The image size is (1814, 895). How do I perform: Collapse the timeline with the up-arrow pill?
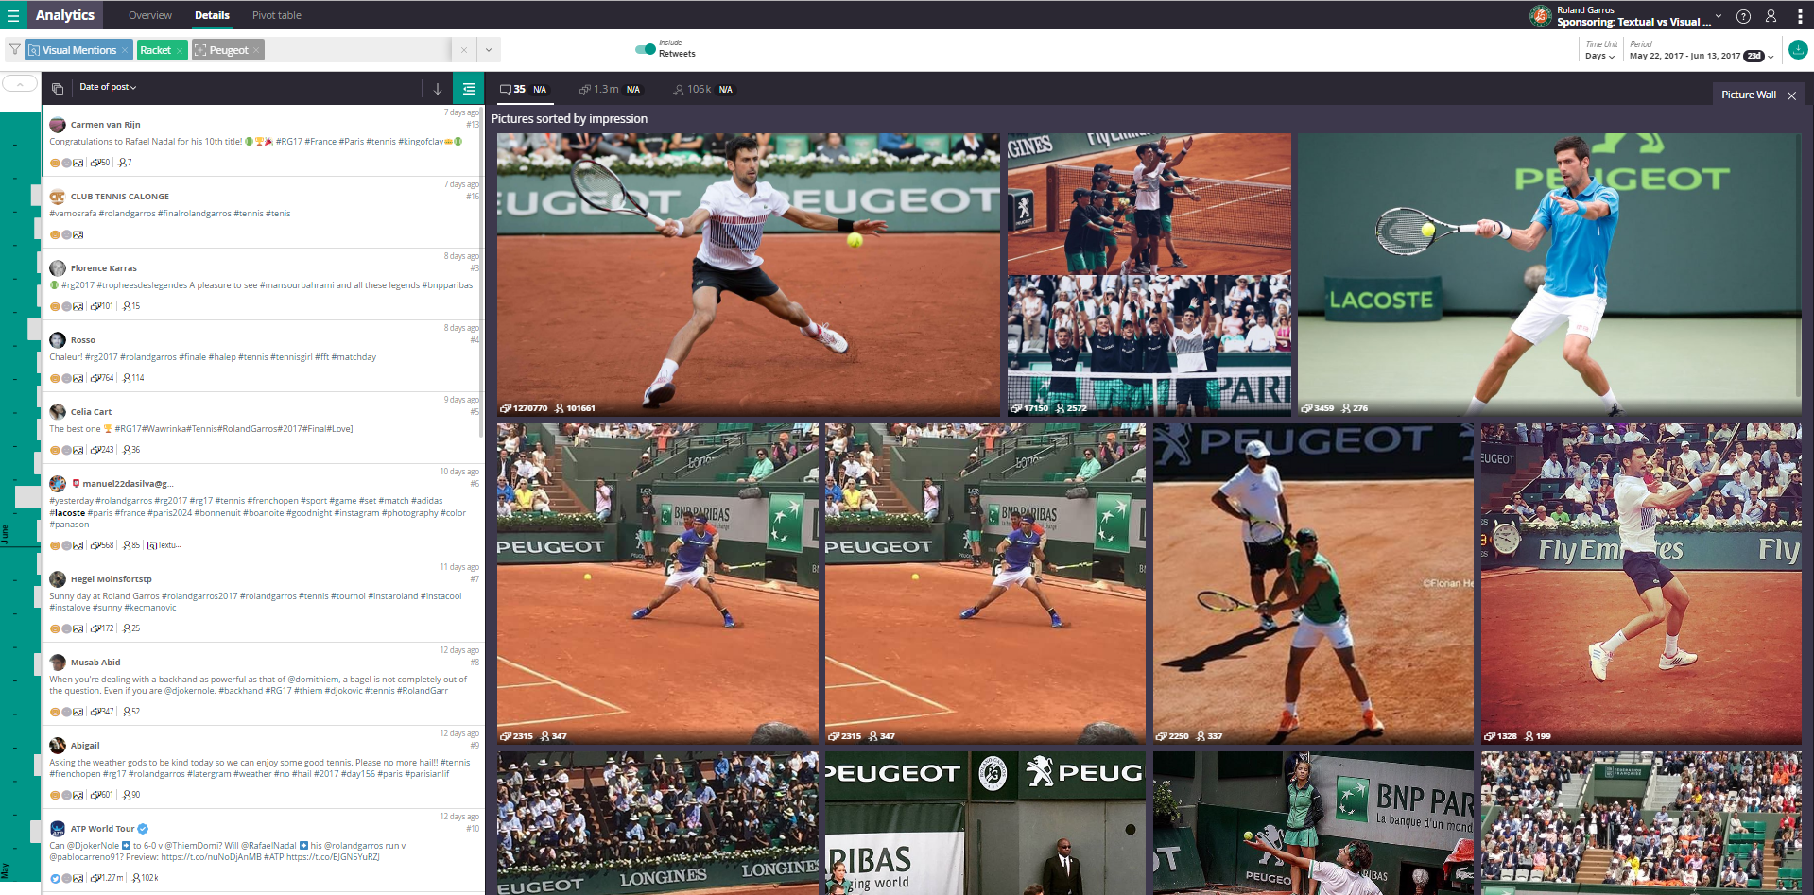20,84
